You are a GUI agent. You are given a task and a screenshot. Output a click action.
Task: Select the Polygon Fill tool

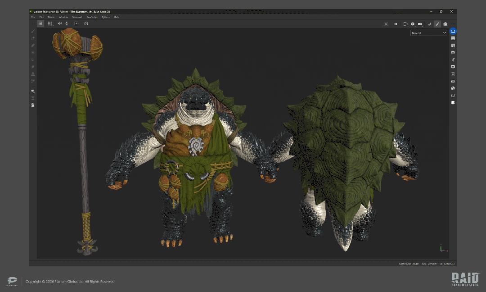(x=33, y=52)
